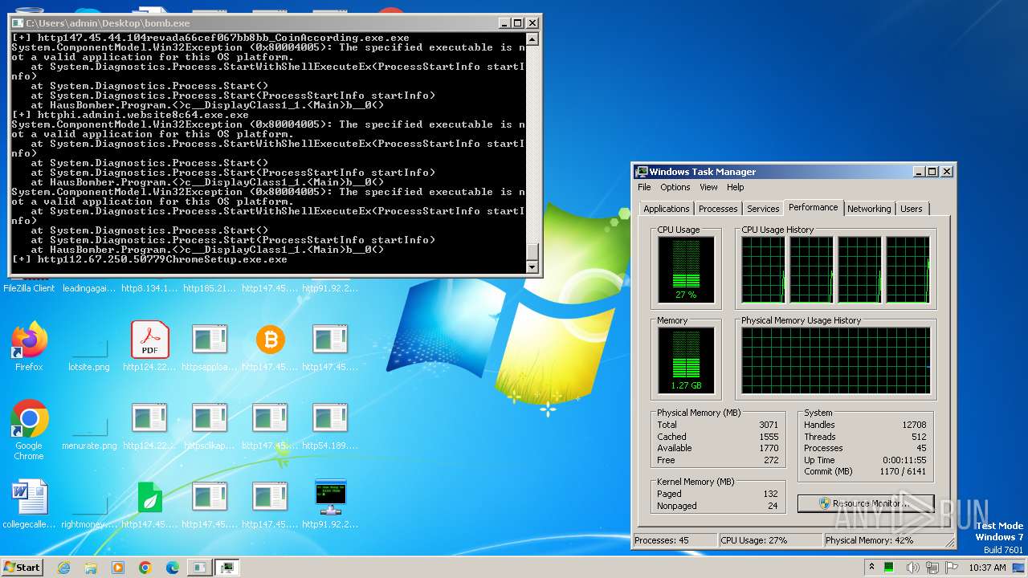Click the Threads value 512
The height and width of the screenshot is (578, 1028).
point(918,437)
